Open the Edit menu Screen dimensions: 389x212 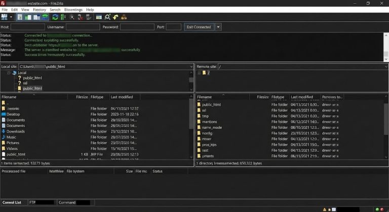tap(14, 10)
